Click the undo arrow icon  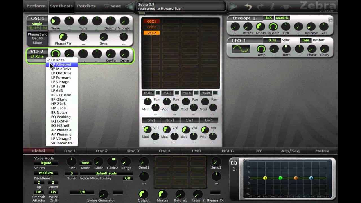[x=248, y=6]
